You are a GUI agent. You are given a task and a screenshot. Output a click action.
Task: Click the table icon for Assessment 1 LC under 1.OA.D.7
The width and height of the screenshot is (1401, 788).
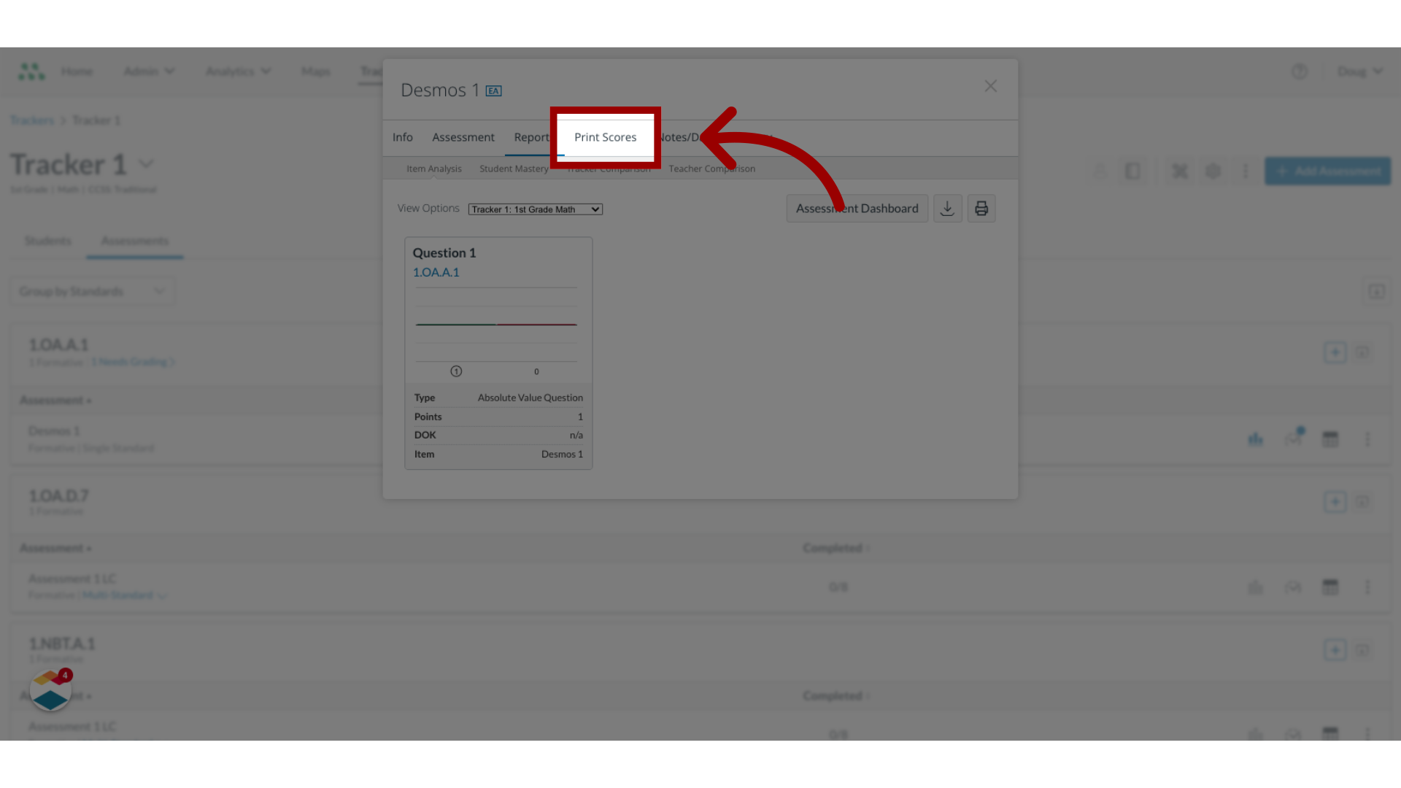[x=1330, y=587]
